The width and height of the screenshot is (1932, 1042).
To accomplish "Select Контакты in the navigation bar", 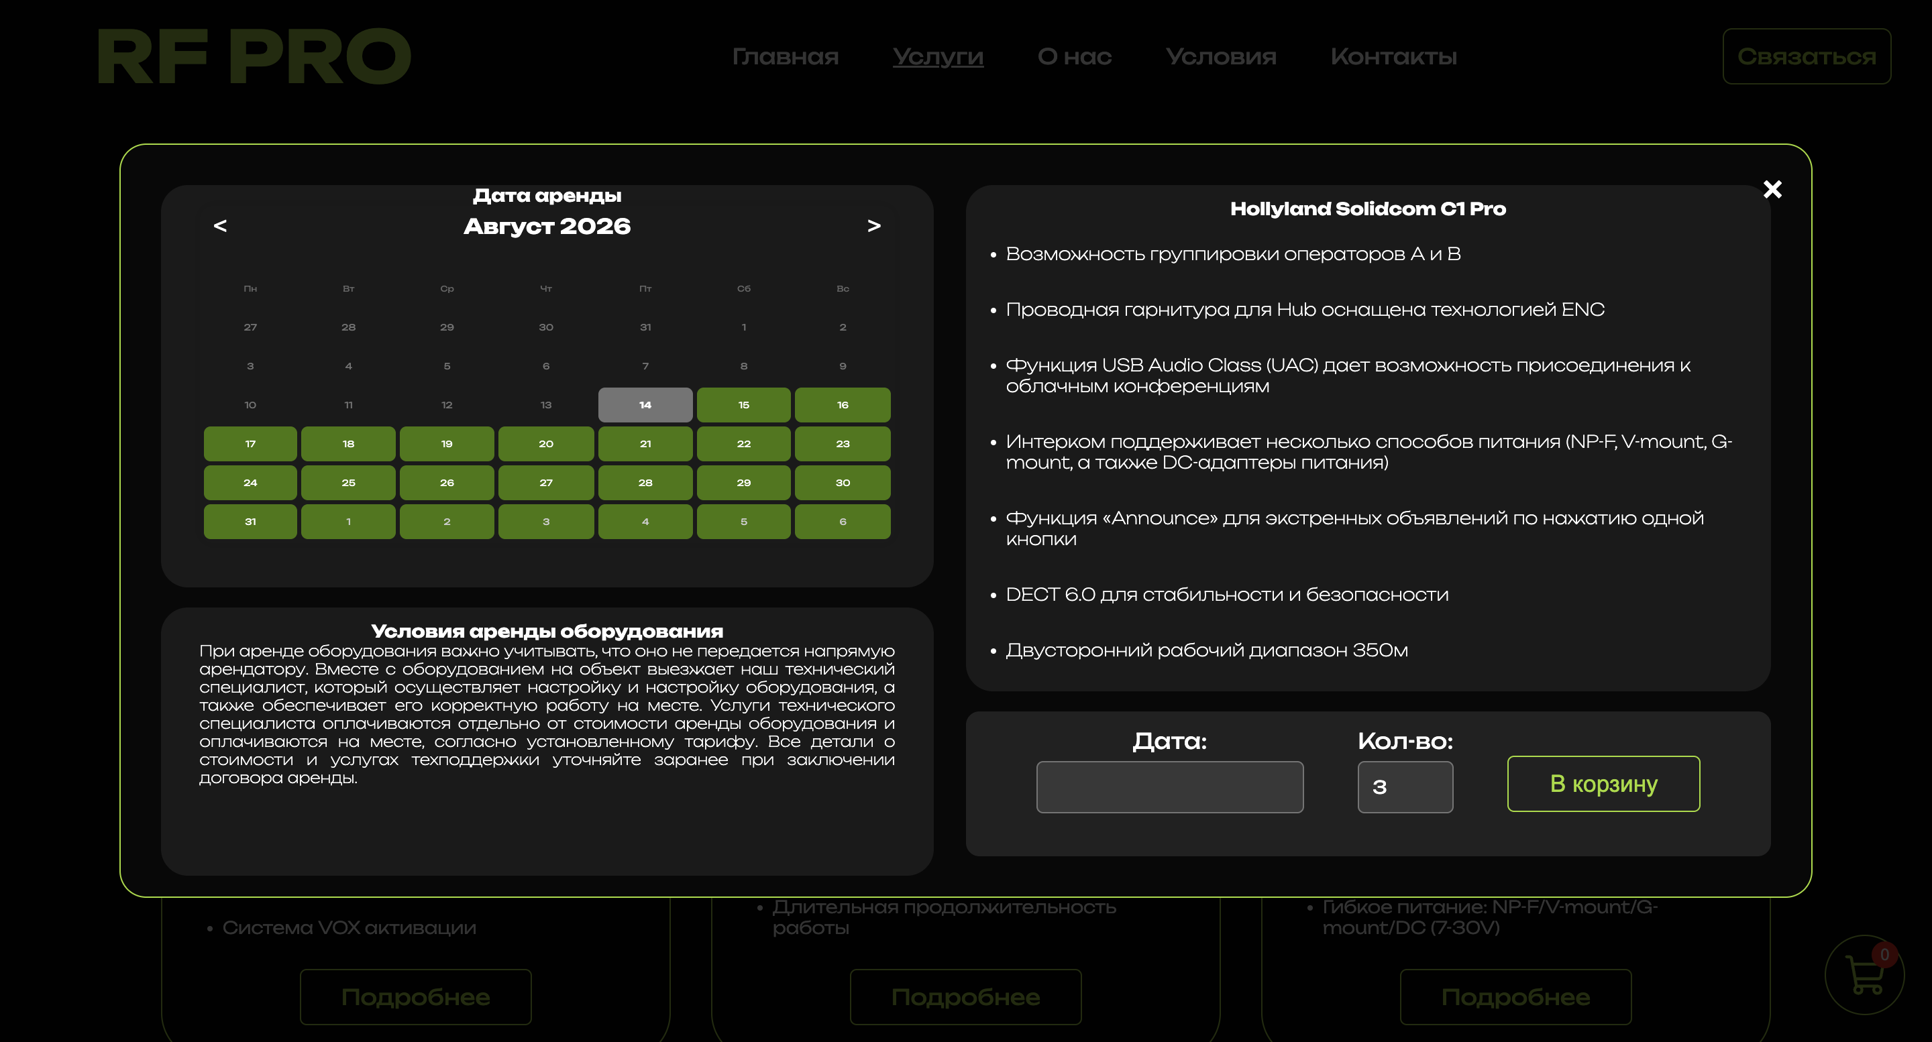I will coord(1393,56).
